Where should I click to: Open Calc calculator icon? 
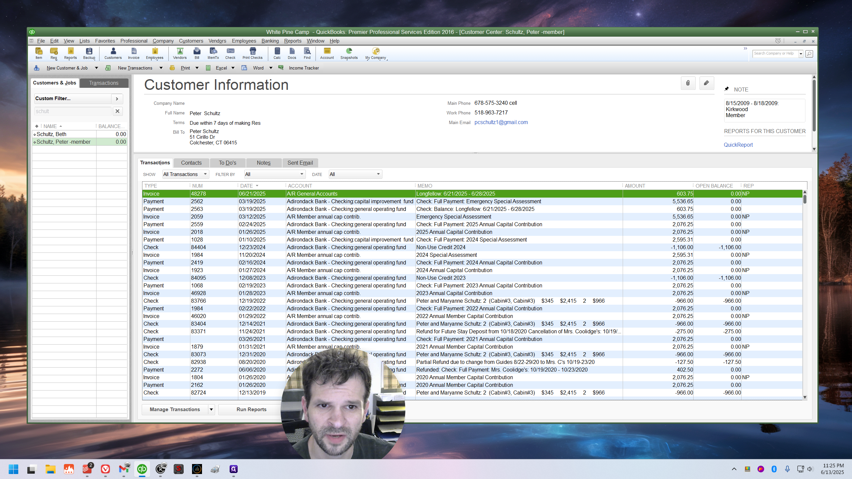pyautogui.click(x=277, y=53)
